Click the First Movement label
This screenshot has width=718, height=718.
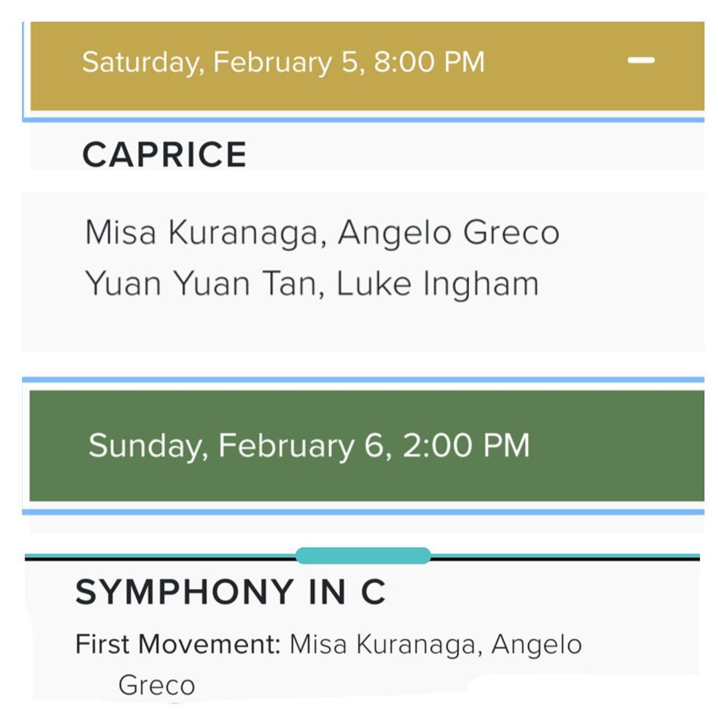click(x=178, y=644)
